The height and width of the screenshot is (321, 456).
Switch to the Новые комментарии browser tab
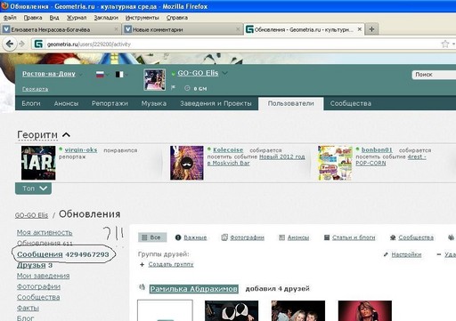tap(182, 29)
